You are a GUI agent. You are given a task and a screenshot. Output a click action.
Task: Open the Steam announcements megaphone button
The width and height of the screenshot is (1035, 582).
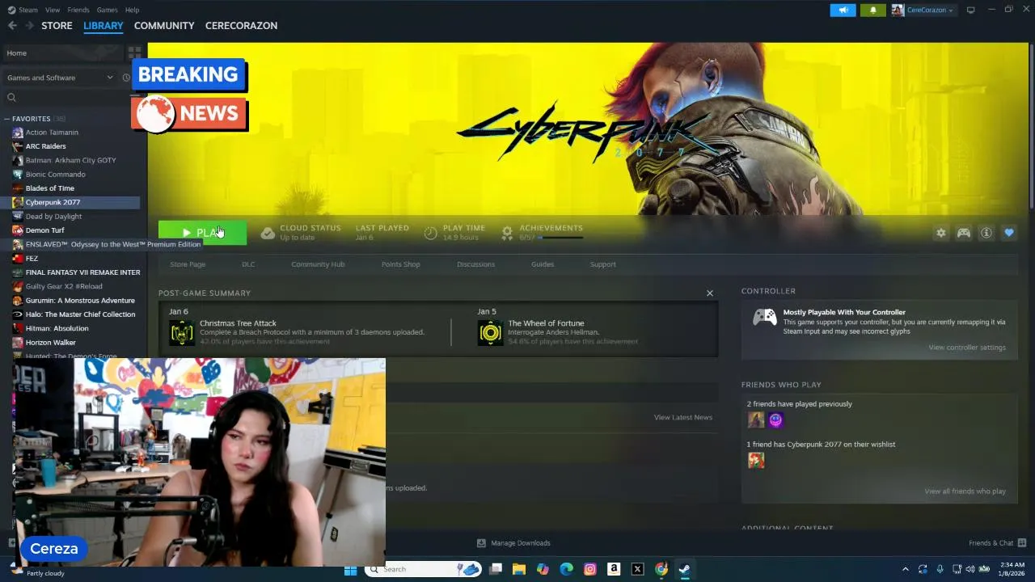point(843,11)
